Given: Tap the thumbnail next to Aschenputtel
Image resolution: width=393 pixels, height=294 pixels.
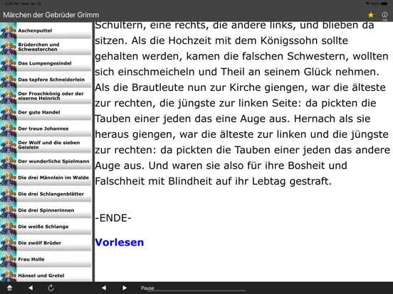Looking at the screenshot, I should [9, 31].
